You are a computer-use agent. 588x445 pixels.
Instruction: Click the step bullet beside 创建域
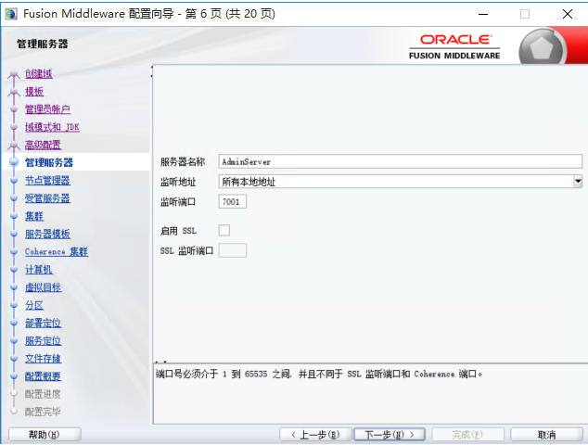coord(14,74)
